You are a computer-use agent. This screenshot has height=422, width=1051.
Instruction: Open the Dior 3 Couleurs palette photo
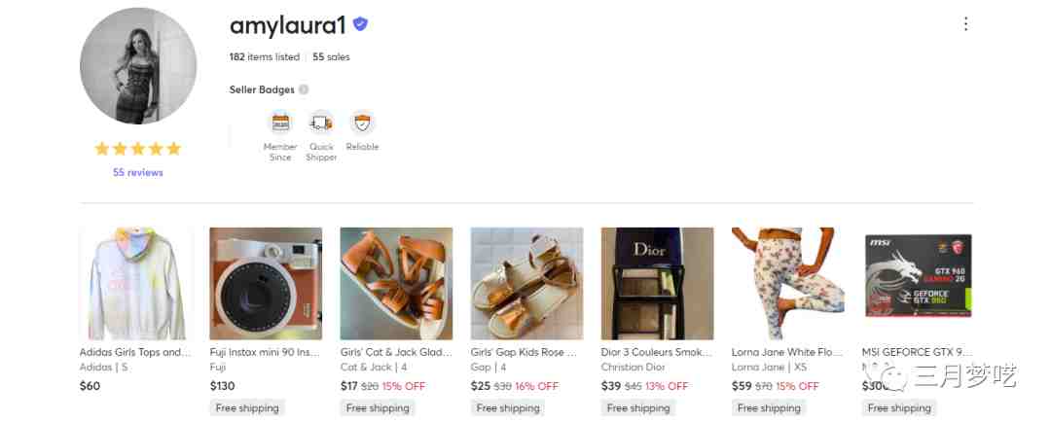tap(658, 283)
